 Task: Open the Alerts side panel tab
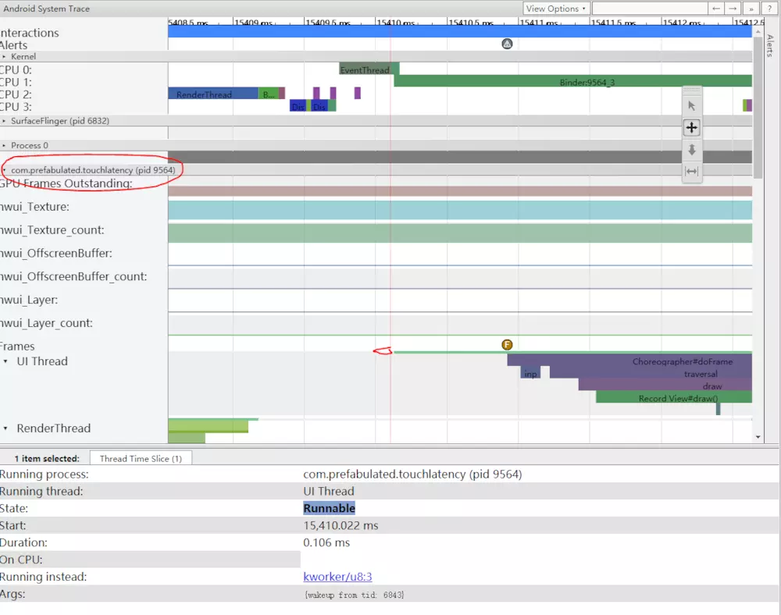[x=771, y=46]
